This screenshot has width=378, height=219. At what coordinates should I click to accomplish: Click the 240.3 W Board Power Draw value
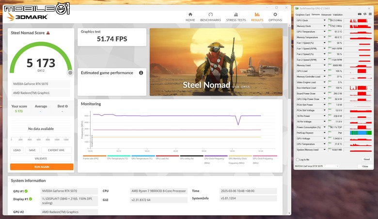335,94
